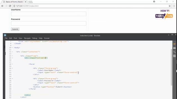
Task: Click the Password label on the web page
Action: [15, 19]
